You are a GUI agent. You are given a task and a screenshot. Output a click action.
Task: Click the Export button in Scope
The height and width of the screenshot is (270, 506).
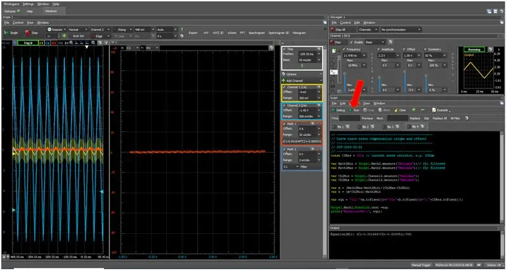[x=193, y=33]
